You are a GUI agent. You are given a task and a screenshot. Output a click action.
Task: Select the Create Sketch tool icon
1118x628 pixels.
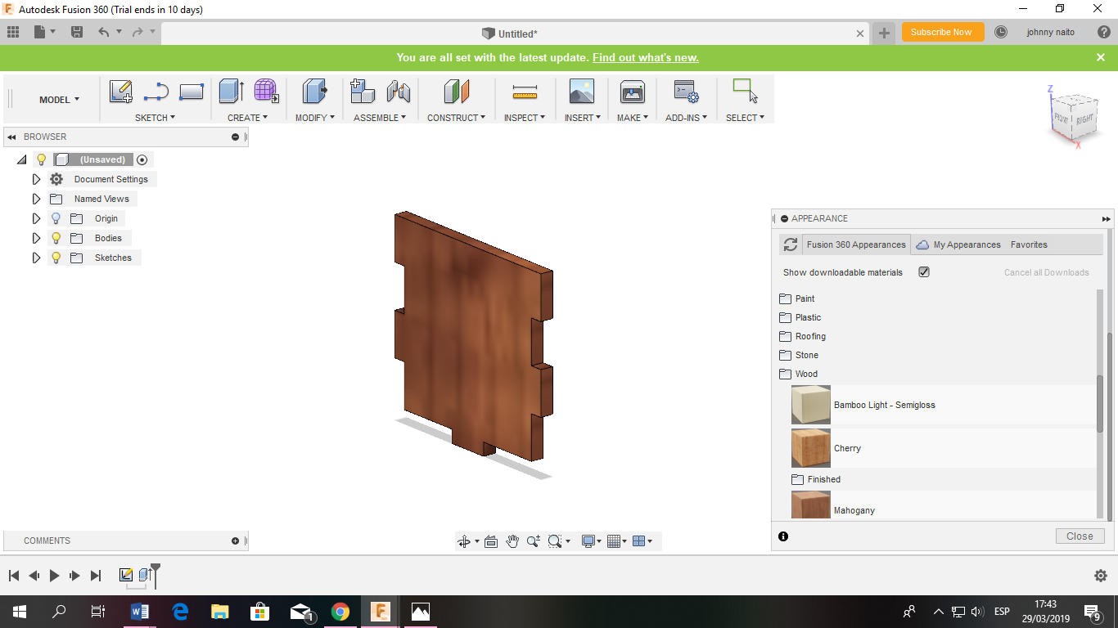tap(121, 92)
